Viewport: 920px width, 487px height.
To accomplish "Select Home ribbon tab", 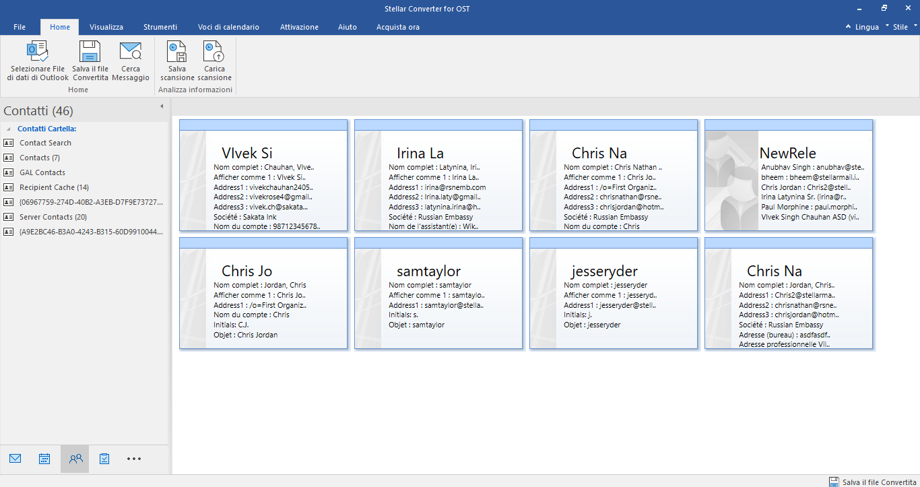I will (x=60, y=27).
